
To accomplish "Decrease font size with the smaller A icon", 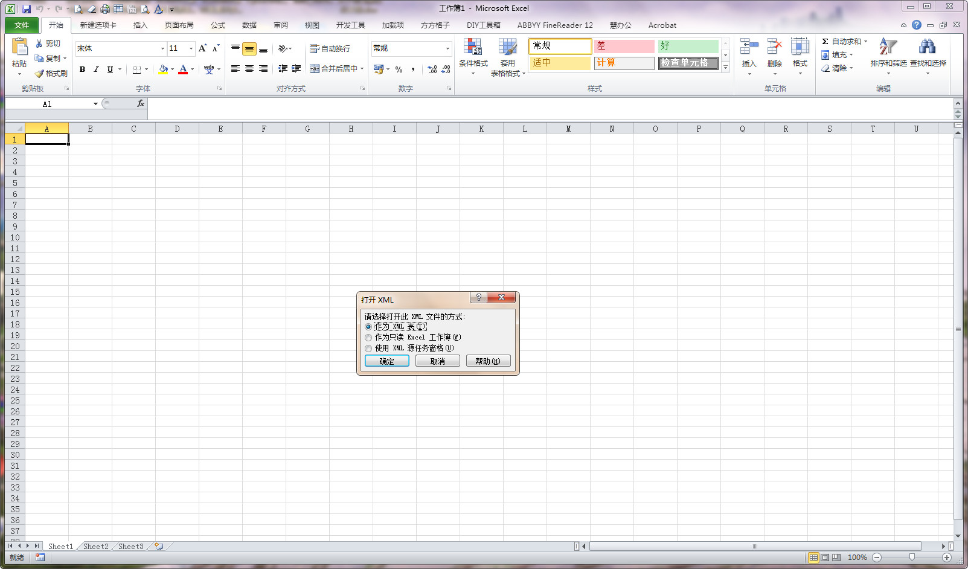I will point(216,48).
